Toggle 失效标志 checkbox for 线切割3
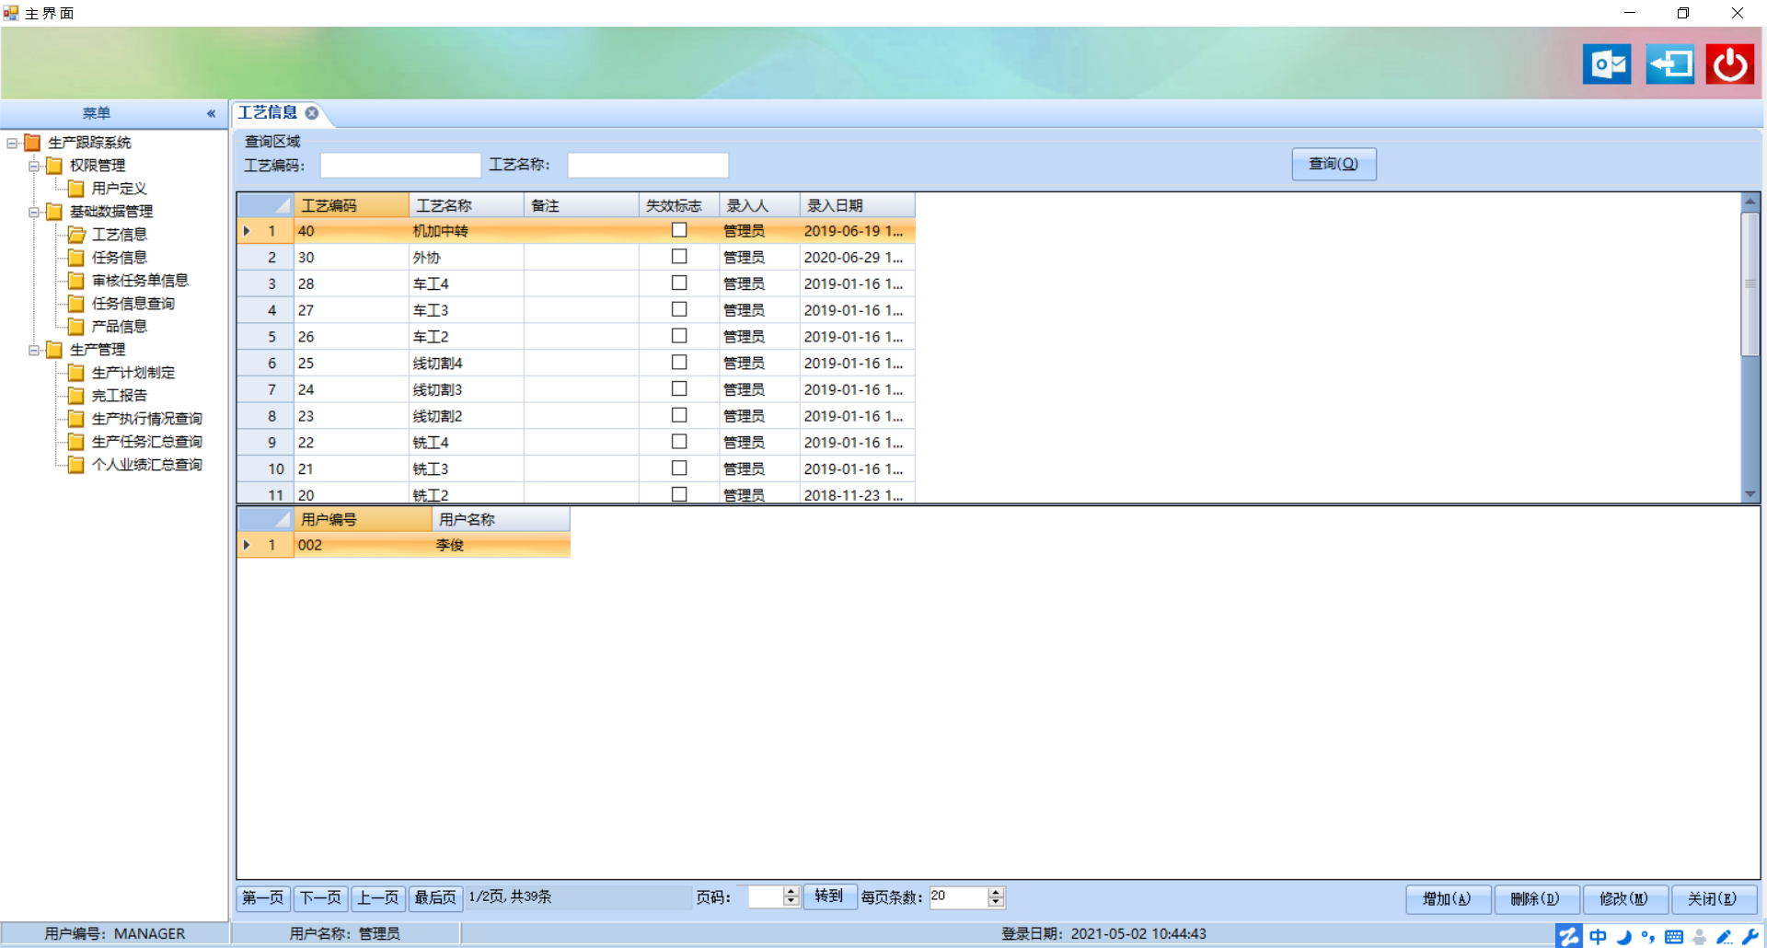Image resolution: width=1767 pixels, height=948 pixels. (679, 388)
